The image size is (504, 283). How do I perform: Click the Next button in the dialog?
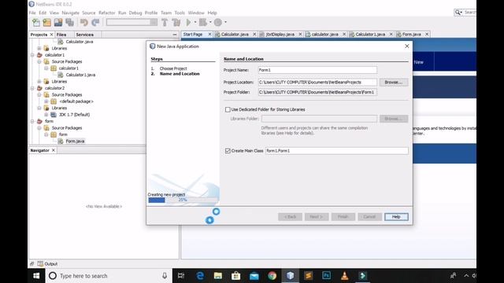coord(317,217)
